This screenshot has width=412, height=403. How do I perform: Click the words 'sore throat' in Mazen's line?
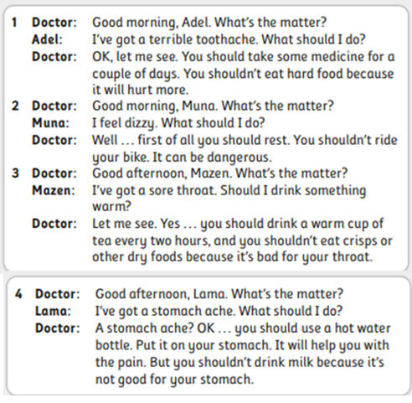click(183, 190)
